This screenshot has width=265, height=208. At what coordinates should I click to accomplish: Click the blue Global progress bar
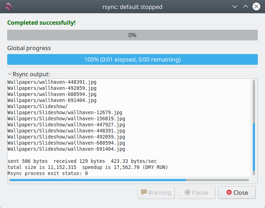[132, 59]
